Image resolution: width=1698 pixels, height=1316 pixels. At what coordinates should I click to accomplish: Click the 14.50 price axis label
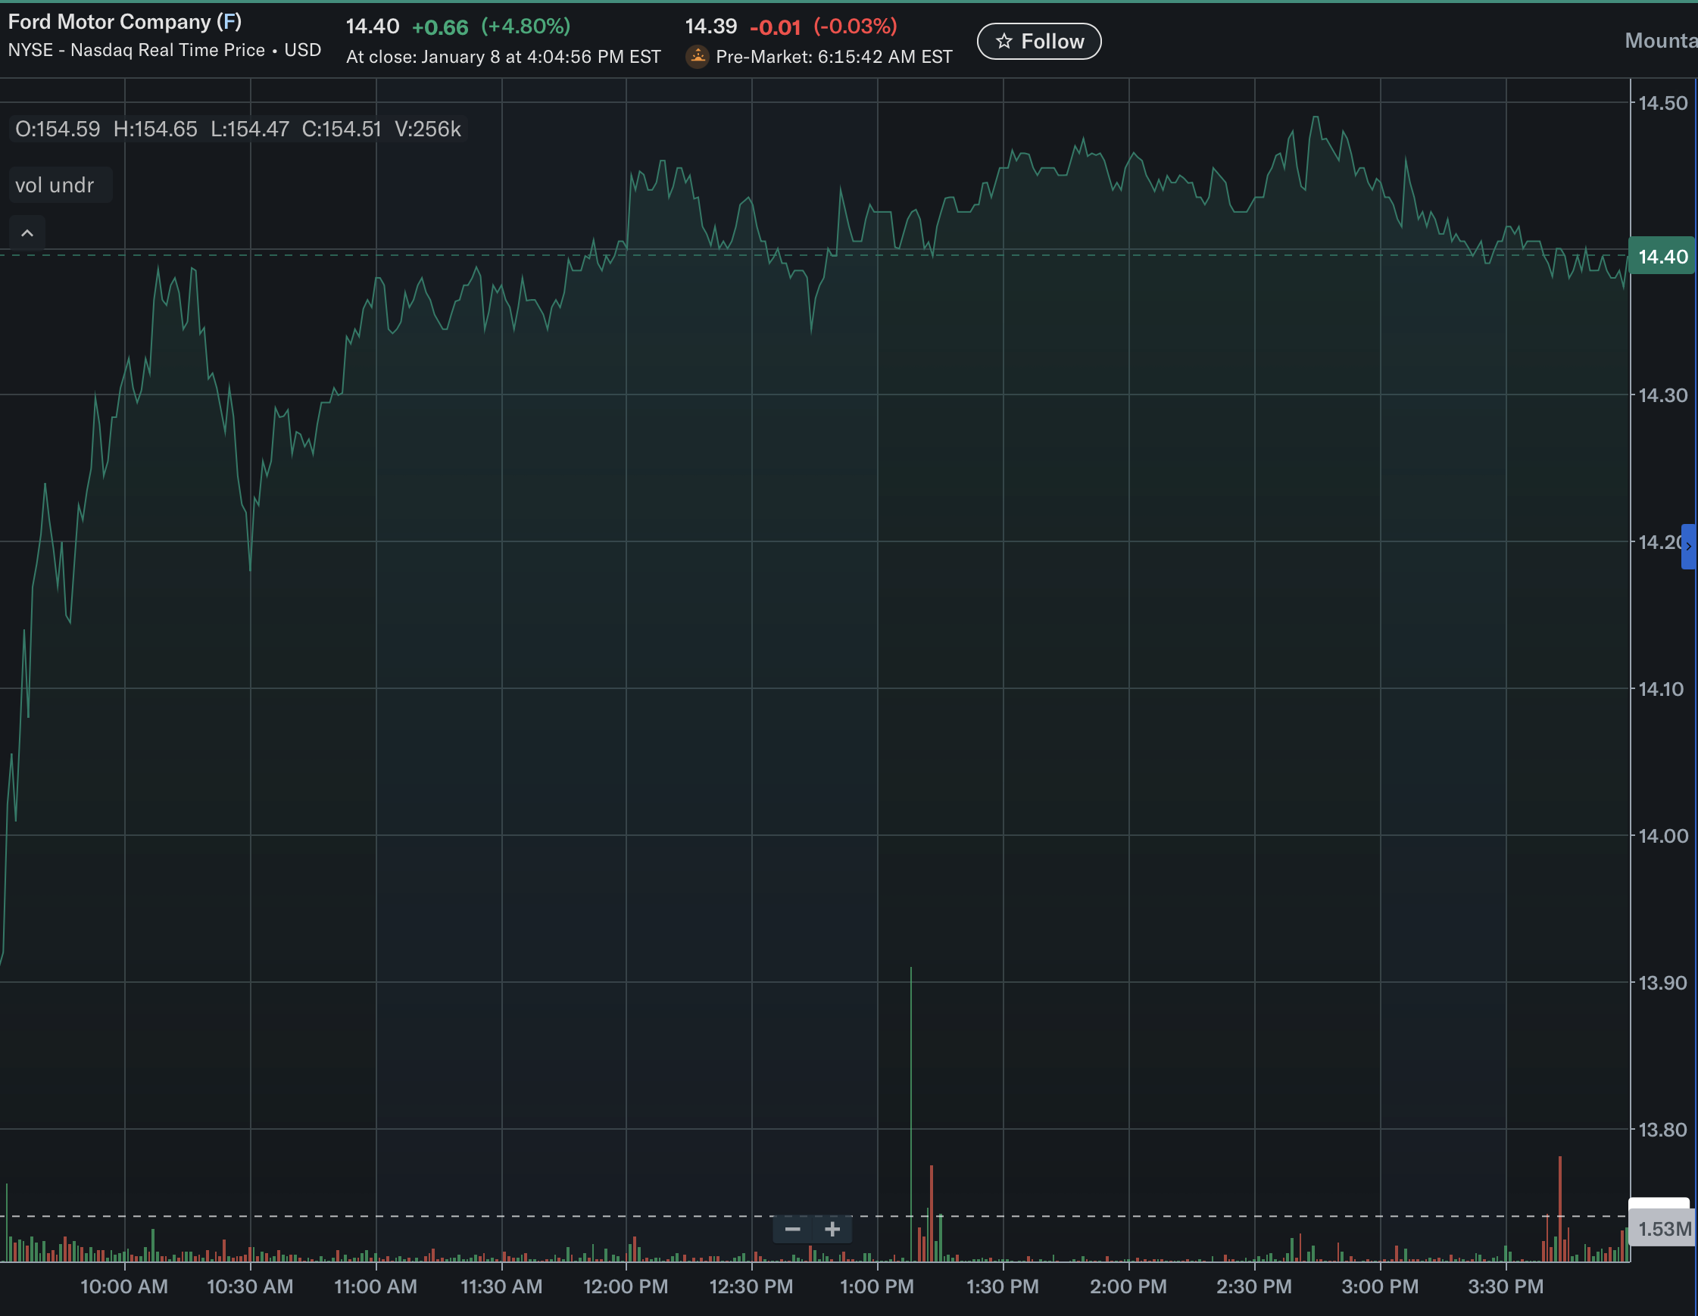pos(1663,103)
